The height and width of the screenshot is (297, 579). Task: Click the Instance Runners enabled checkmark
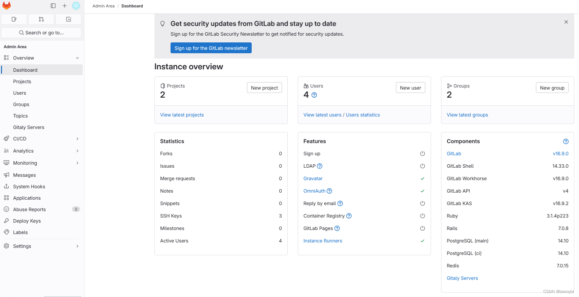[x=423, y=241]
